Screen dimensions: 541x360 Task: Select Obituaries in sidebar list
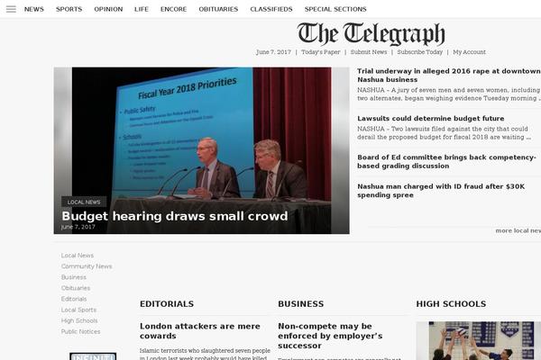[76, 288]
